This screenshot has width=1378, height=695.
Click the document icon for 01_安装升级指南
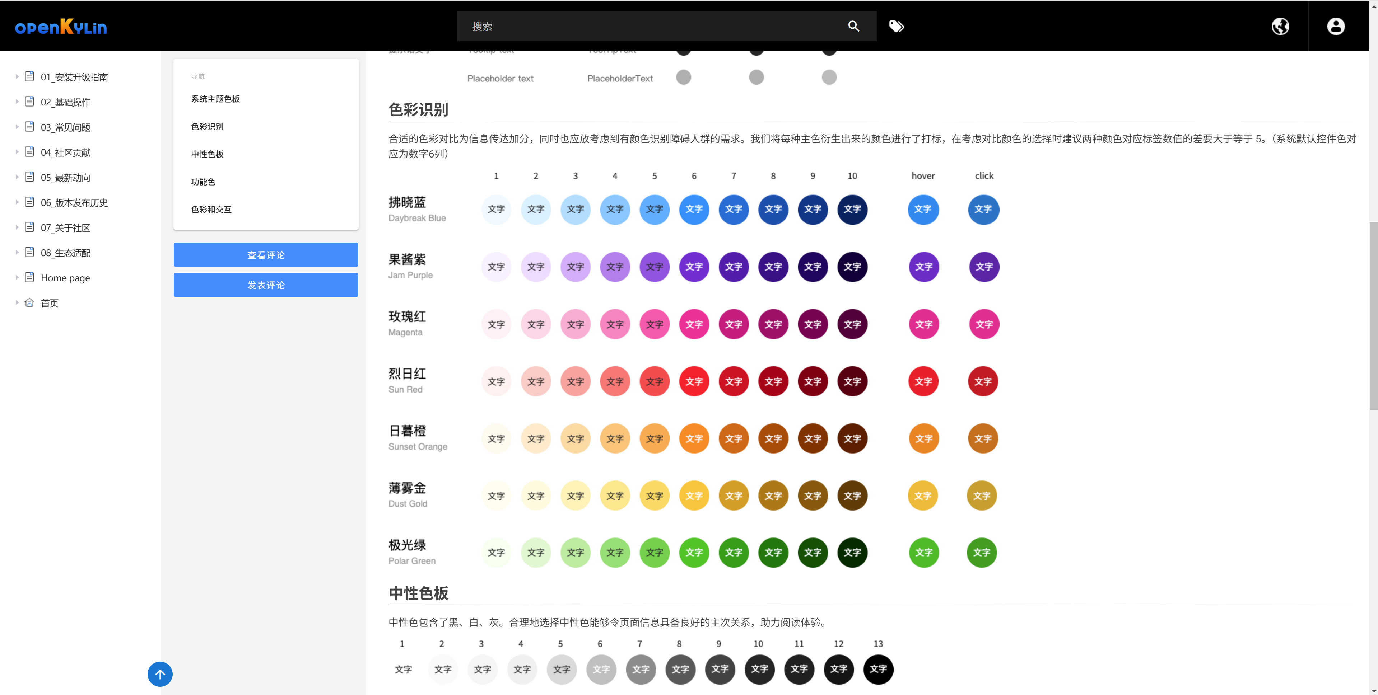click(x=30, y=76)
